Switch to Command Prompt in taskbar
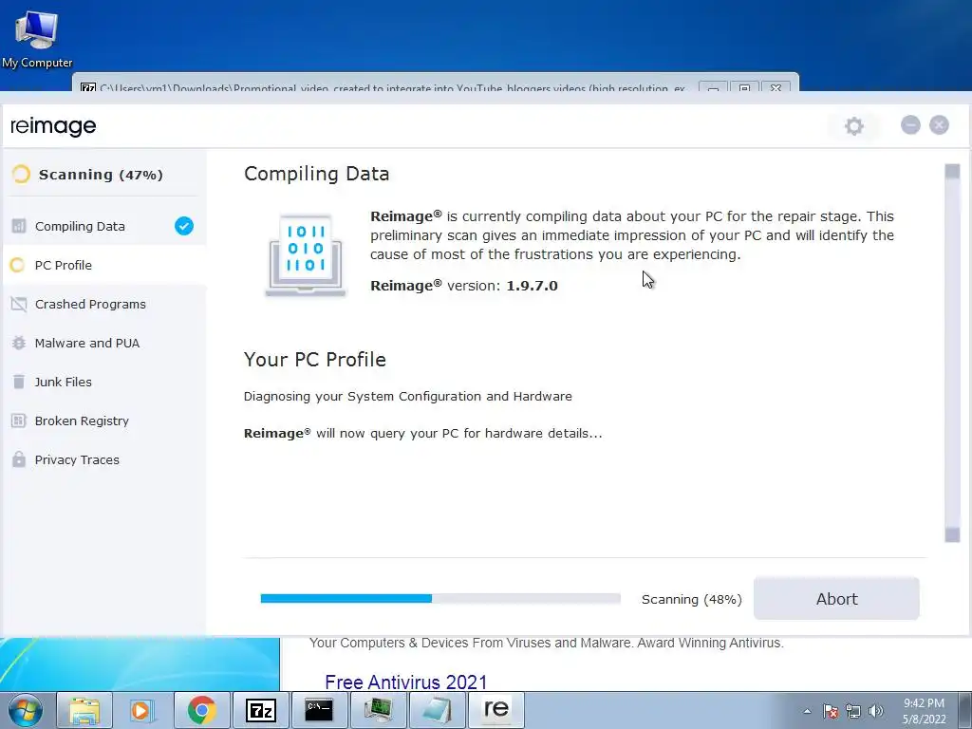The height and width of the screenshot is (729, 972). [x=319, y=710]
